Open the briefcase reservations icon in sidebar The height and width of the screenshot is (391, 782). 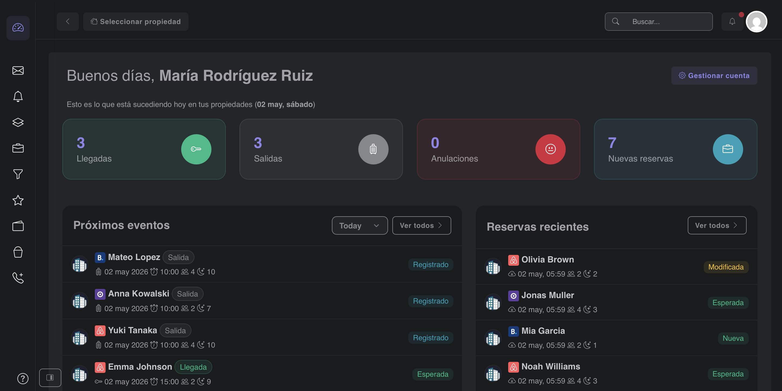tap(18, 148)
